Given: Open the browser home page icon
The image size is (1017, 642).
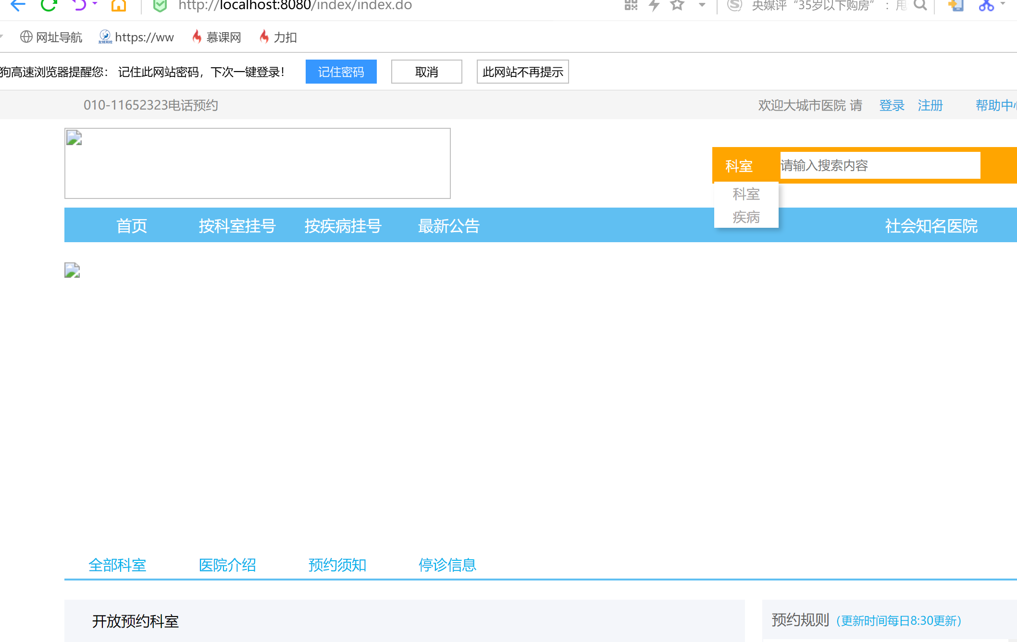Looking at the screenshot, I should (118, 5).
